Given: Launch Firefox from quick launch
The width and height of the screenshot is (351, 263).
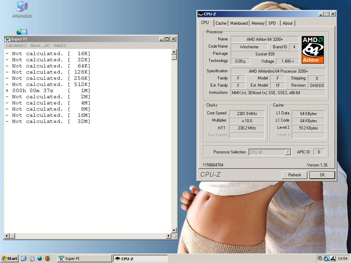Looking at the screenshot, I should point(48,259).
